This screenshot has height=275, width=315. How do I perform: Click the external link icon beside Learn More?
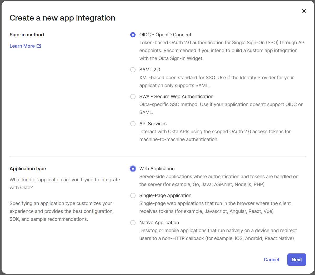(39, 46)
